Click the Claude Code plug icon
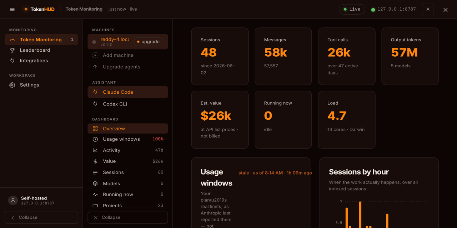 [x=95, y=92]
